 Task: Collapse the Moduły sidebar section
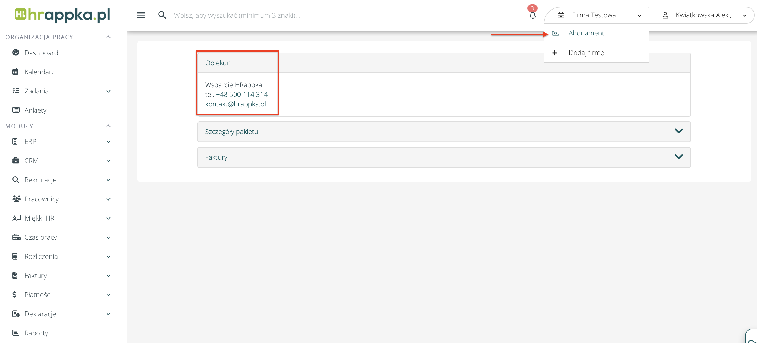(108, 126)
